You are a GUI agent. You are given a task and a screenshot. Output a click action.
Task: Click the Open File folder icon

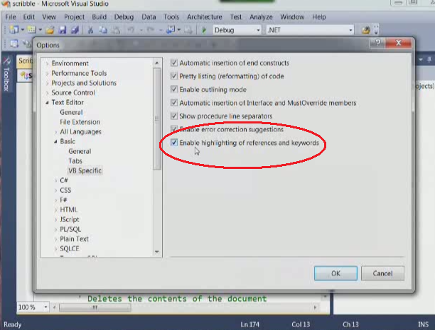tap(50, 30)
